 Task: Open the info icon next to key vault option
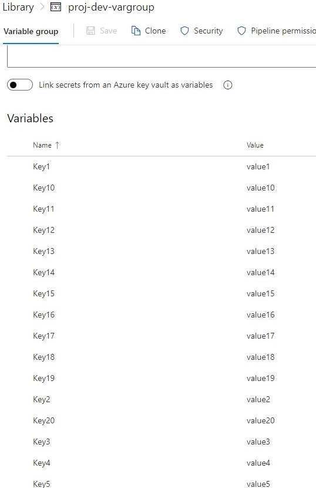(228, 85)
